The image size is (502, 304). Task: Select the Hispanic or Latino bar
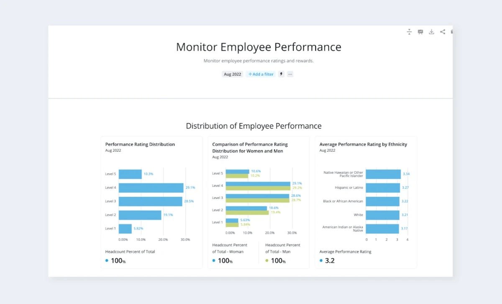tap(383, 188)
